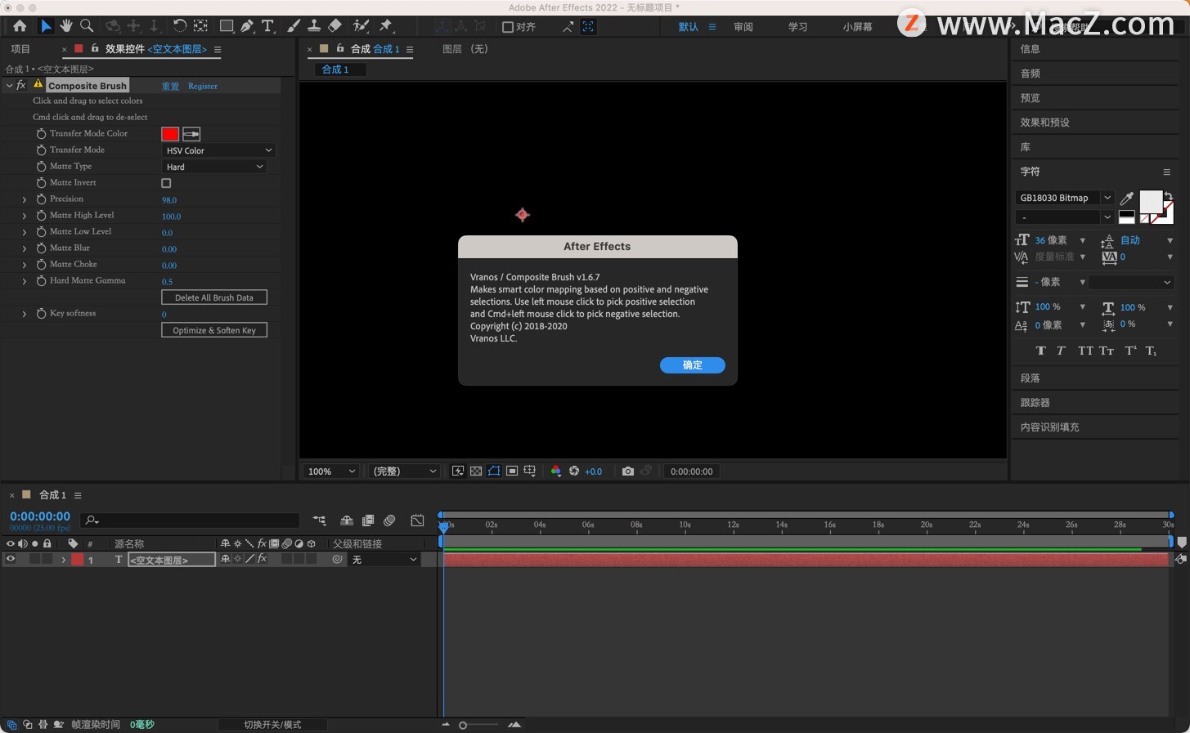The width and height of the screenshot is (1190, 733).
Task: Select the Clone Stamp tool
Action: [313, 26]
